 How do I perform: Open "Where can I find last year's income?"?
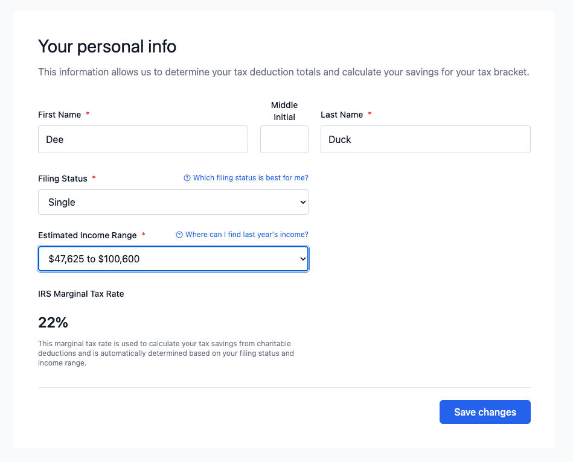(x=247, y=235)
